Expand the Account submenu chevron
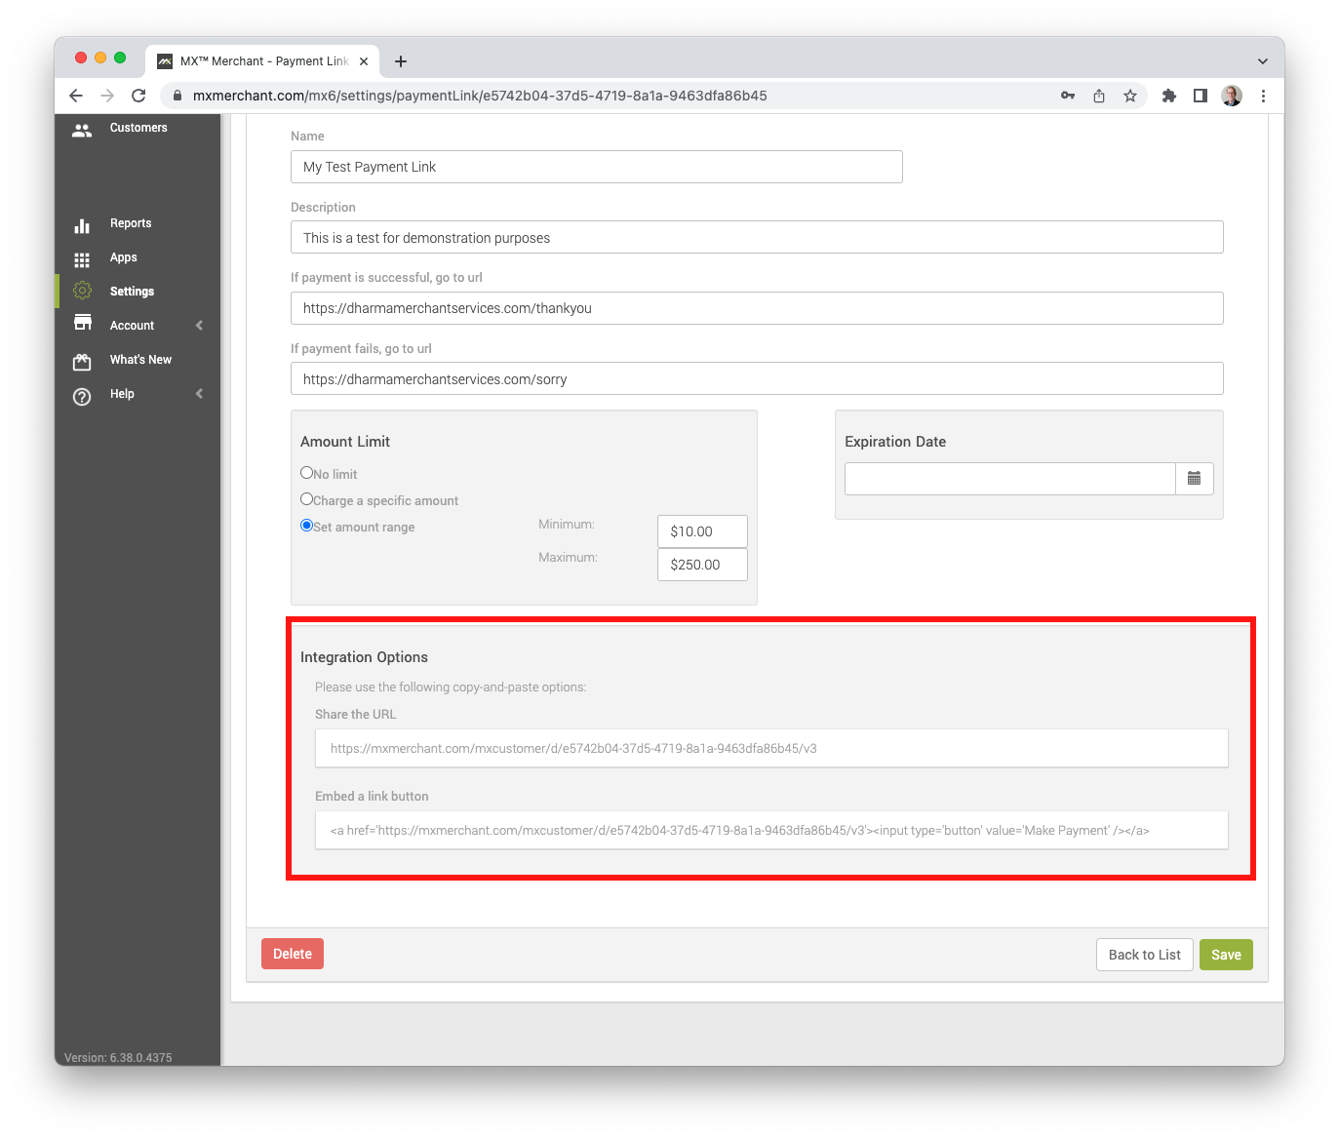 pos(199,326)
